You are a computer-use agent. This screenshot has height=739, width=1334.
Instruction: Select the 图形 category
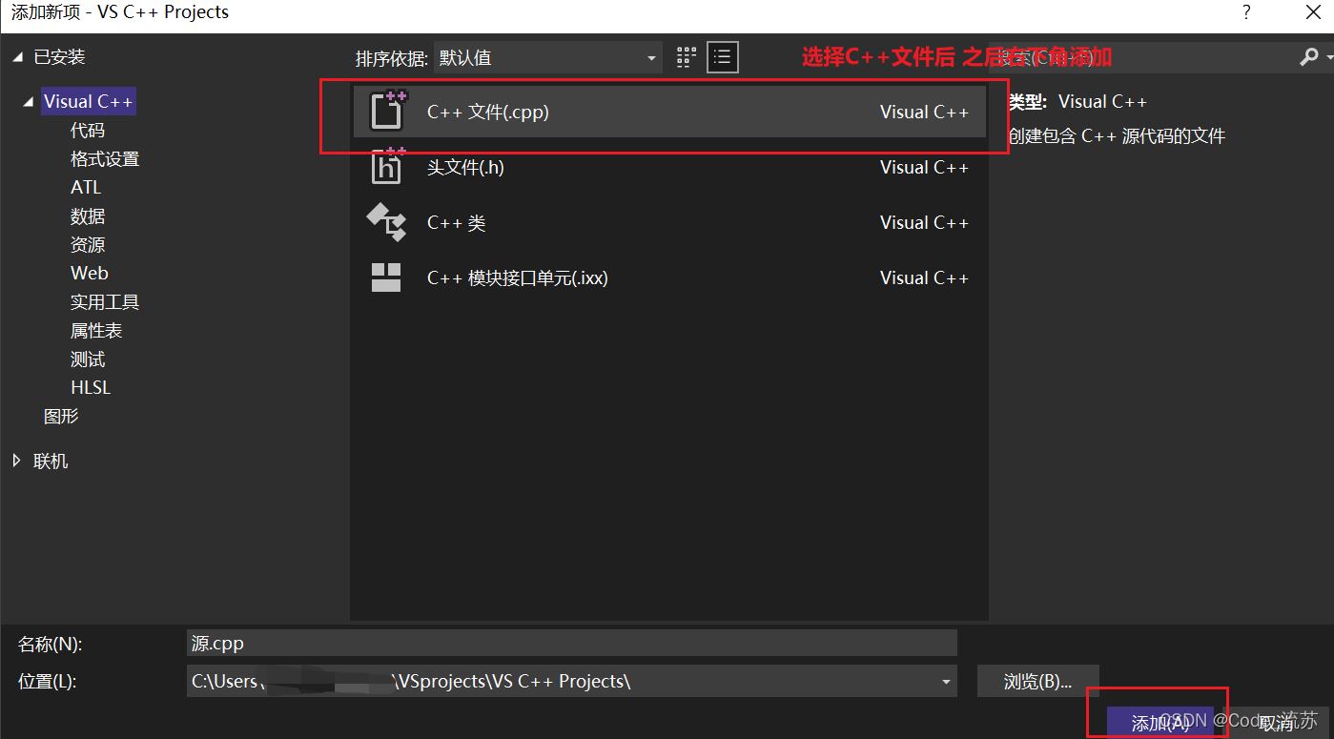61,417
